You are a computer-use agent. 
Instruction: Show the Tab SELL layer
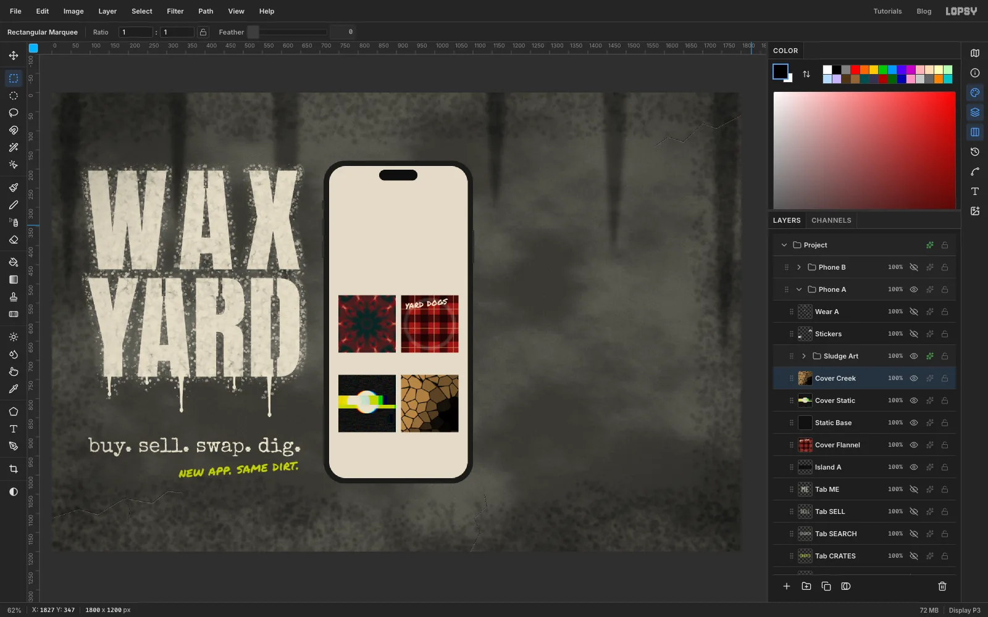pyautogui.click(x=914, y=511)
